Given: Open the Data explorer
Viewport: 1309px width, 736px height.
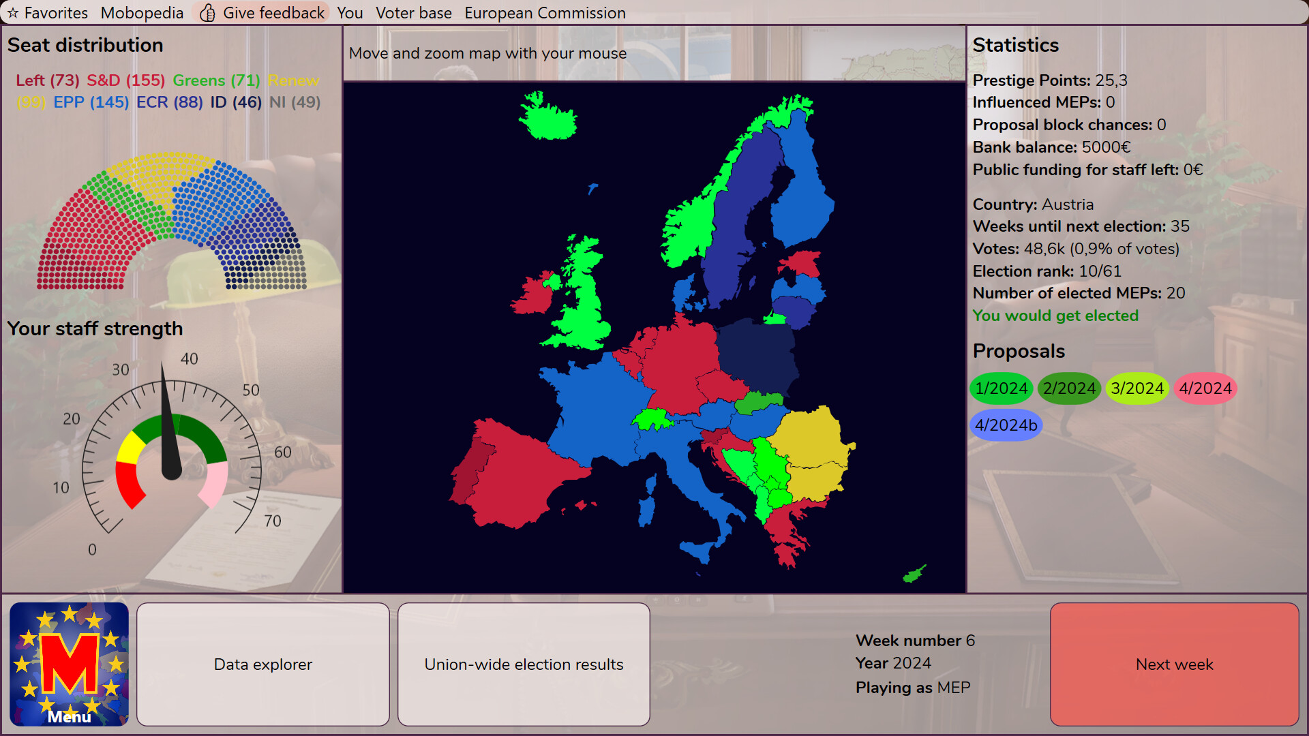Looking at the screenshot, I should (263, 664).
